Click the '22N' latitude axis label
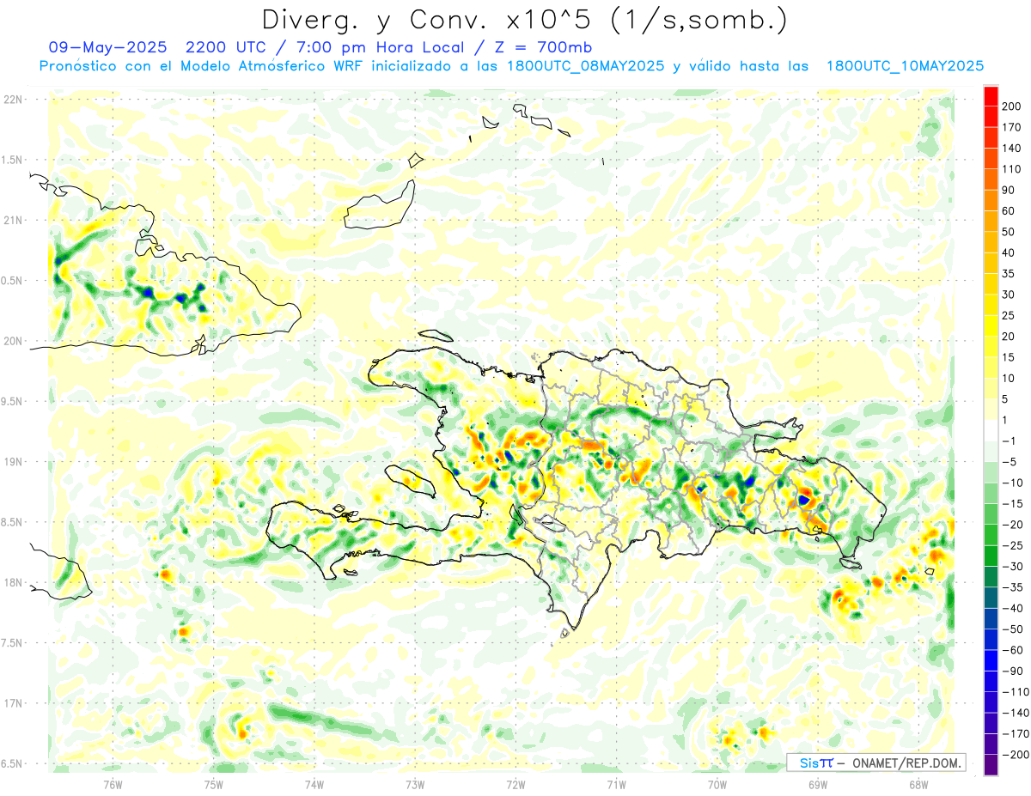Screen dimensions: 1031x796 pos(12,100)
